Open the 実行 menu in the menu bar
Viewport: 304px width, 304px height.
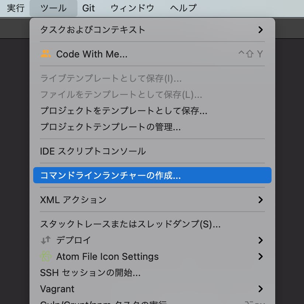(15, 8)
